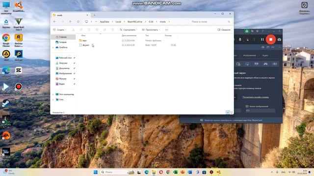Click the hotkey field under image capture checkbox

[261, 110]
